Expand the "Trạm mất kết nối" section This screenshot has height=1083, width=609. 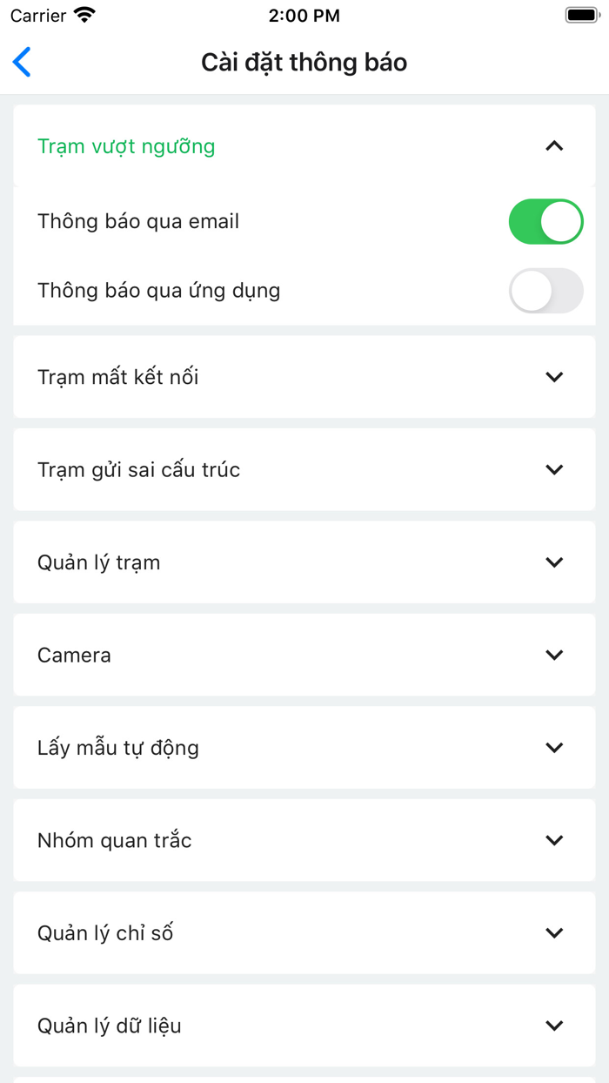click(x=554, y=377)
